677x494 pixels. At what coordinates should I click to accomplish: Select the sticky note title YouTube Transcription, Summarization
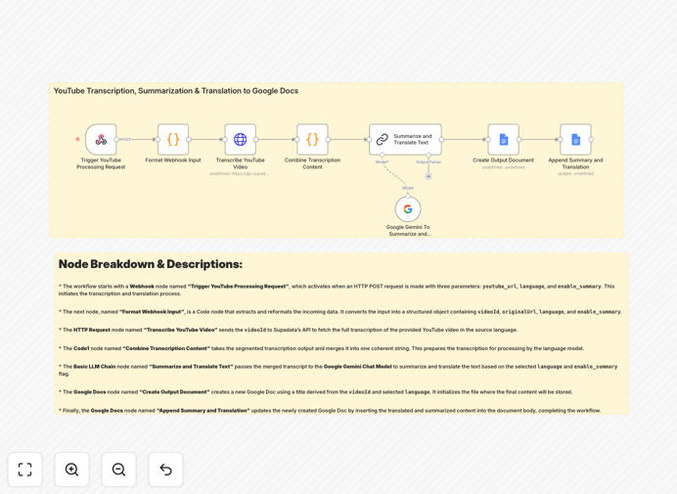[x=176, y=91]
